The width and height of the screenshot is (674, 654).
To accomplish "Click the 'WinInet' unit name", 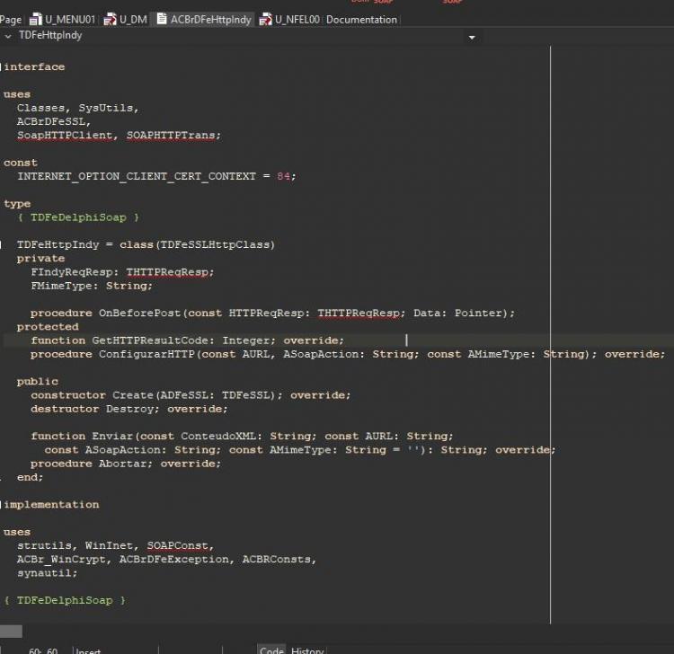I will [109, 545].
